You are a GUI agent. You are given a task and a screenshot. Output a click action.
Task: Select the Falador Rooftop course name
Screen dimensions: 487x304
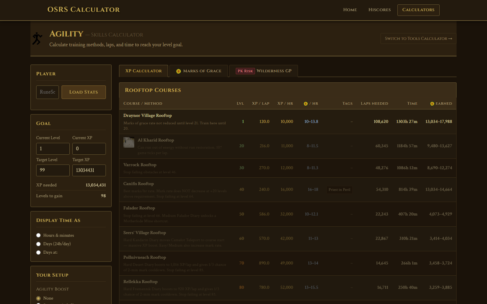coord(139,208)
